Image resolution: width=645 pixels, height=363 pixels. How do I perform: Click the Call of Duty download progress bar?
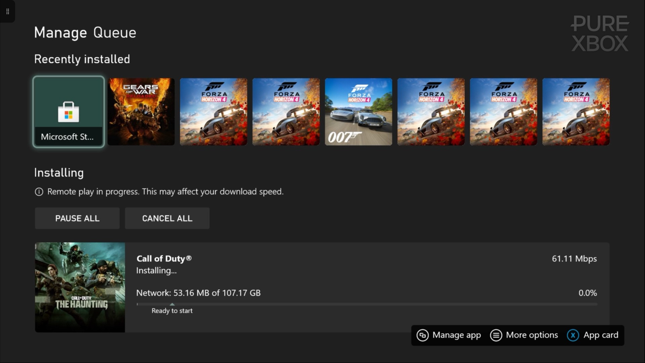(x=367, y=304)
